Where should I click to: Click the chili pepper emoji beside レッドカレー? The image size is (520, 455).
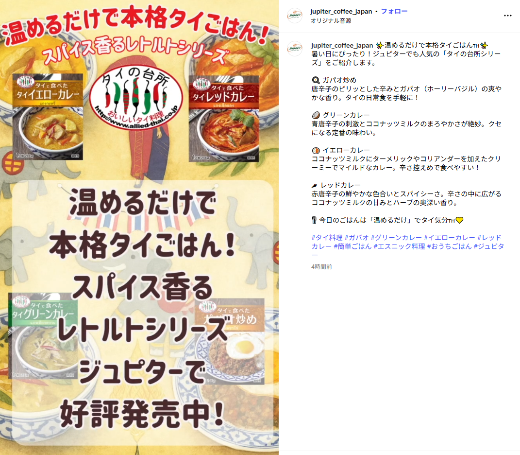tap(315, 185)
